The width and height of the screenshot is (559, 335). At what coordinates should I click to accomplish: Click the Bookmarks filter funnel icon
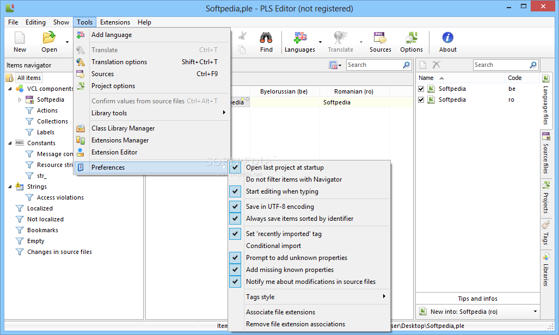pyautogui.click(x=20, y=230)
